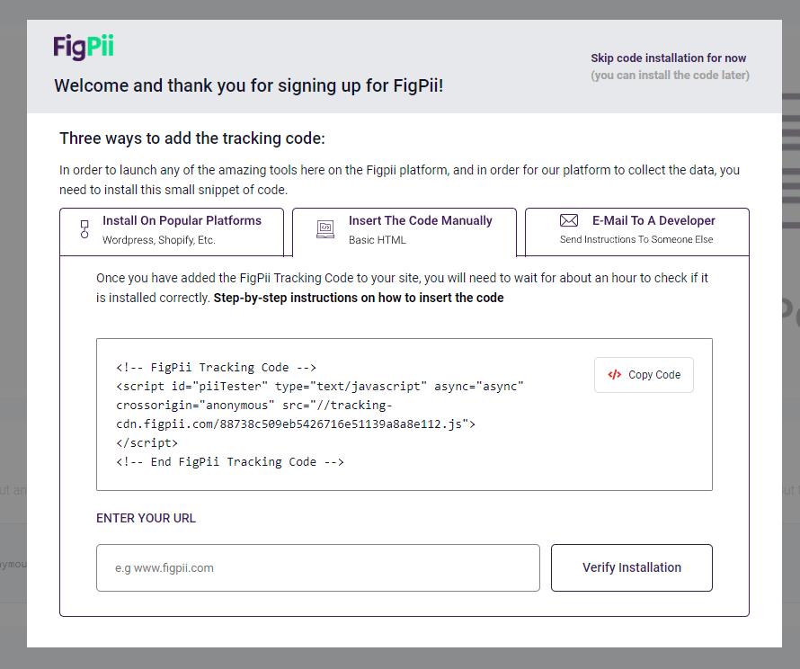Click "Three ways to add the tracking code:" heading

(192, 138)
